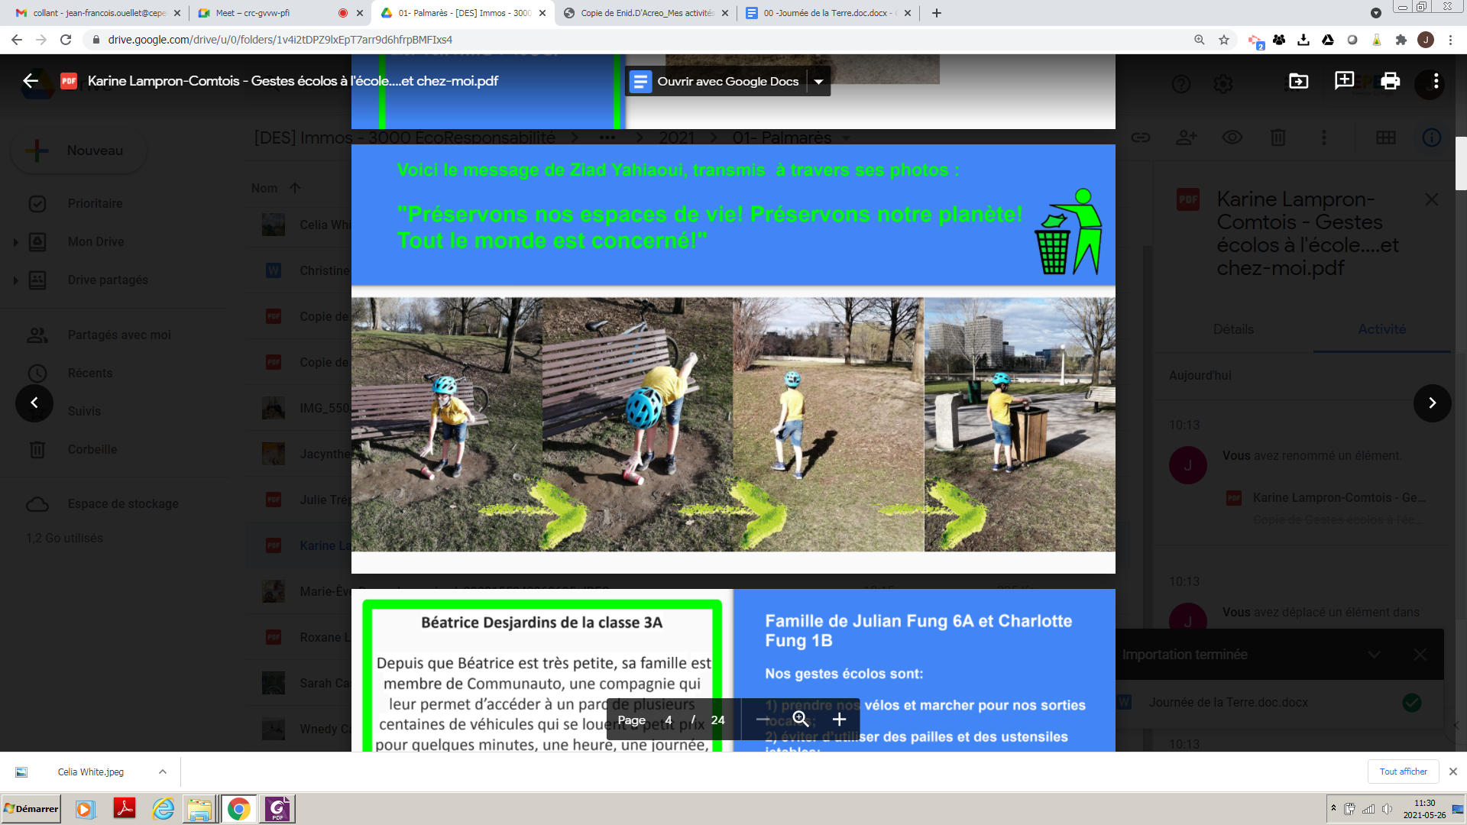The height and width of the screenshot is (825, 1467).
Task: Click the add to Drive folder icon
Action: pyautogui.click(x=1298, y=81)
